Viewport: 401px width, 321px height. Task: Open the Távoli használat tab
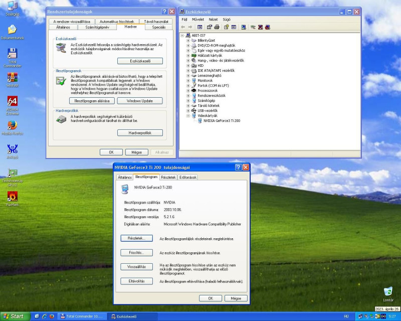point(156,22)
